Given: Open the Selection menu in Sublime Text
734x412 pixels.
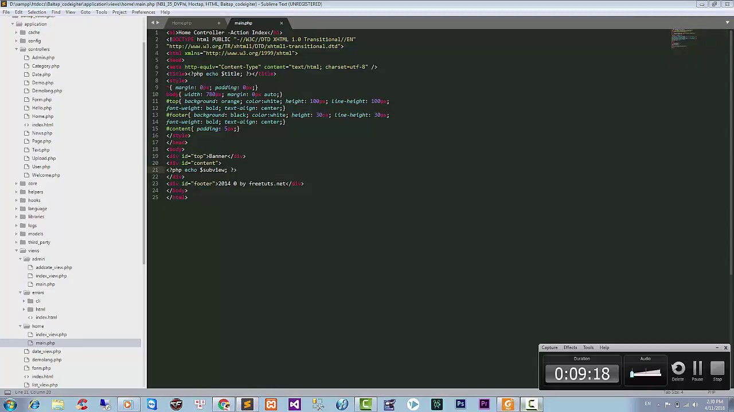Looking at the screenshot, I should pos(37,12).
